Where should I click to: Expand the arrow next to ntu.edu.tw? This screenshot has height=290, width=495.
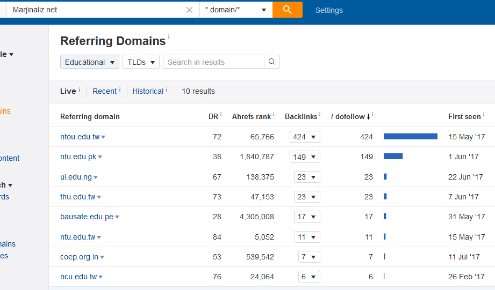pos(99,237)
